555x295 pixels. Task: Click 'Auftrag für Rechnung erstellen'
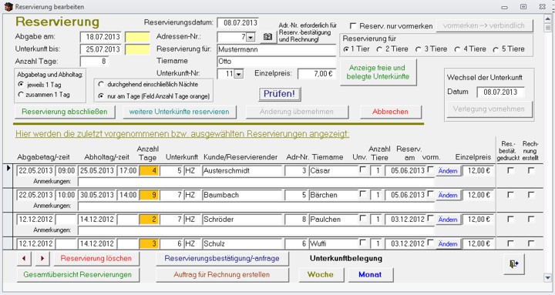[222, 275]
